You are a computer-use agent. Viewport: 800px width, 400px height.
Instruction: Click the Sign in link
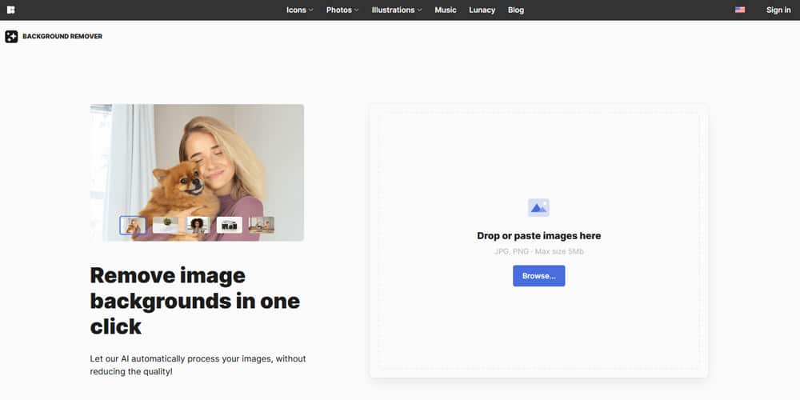778,10
